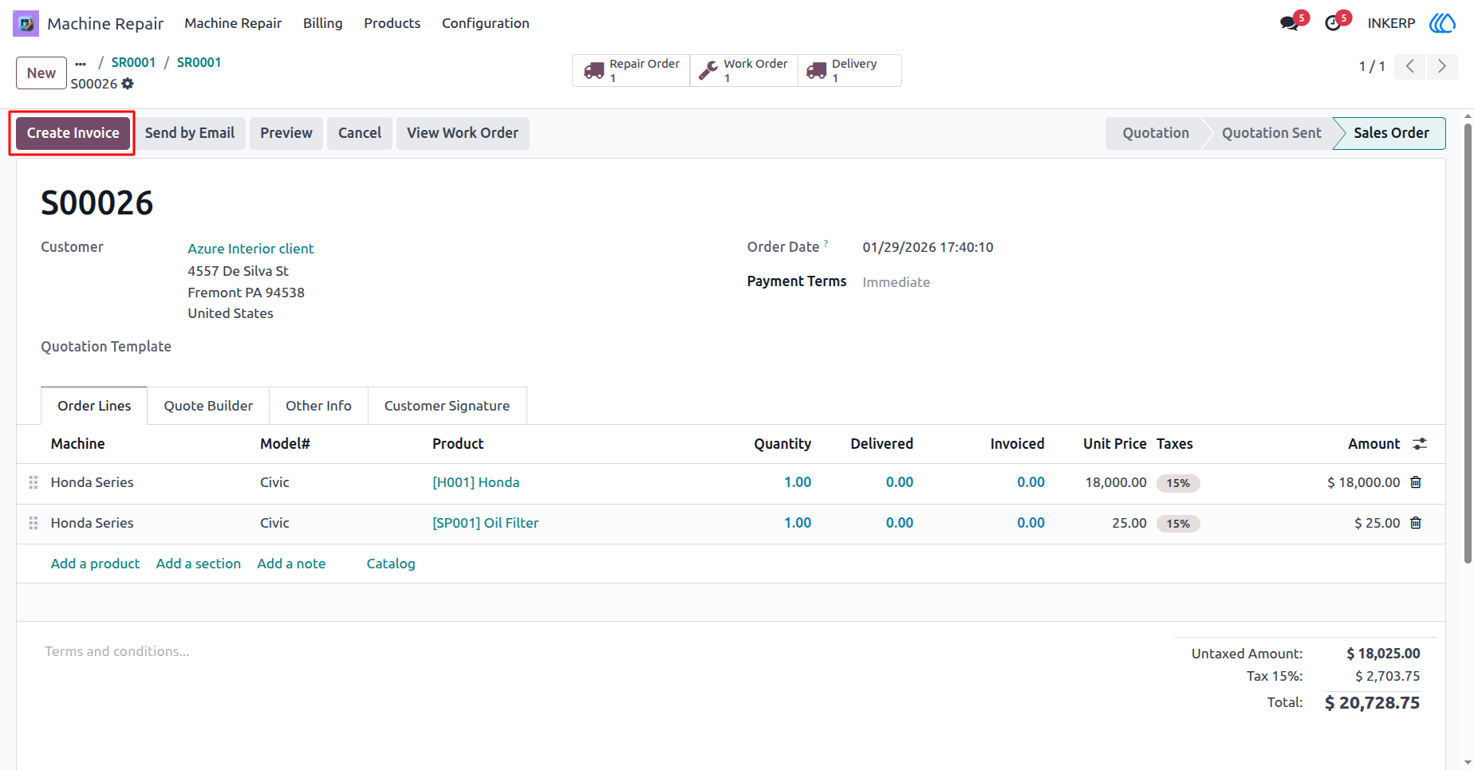The width and height of the screenshot is (1474, 770).
Task: Click the Create Invoice button
Action: [73, 133]
